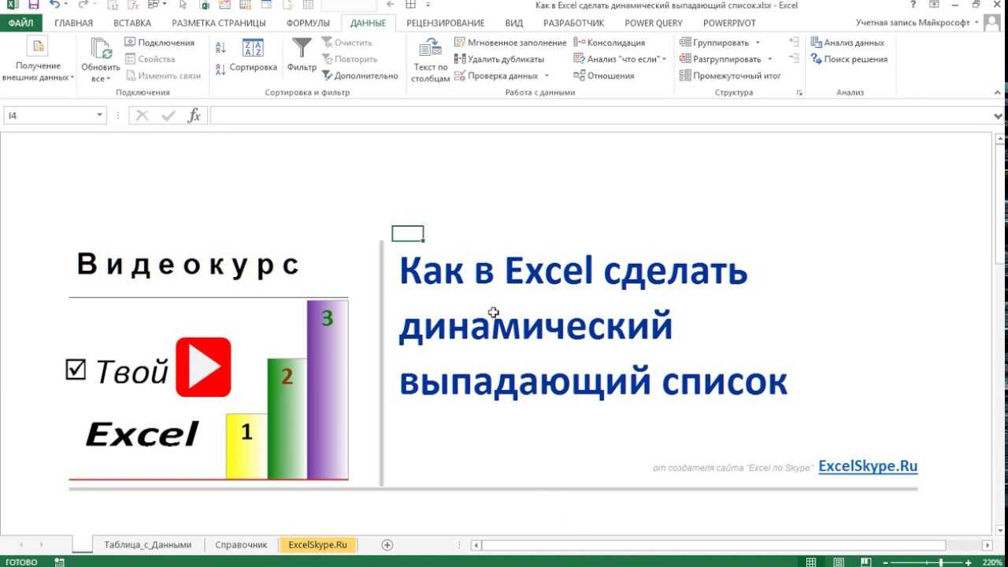Switch to the ВСТАВКА ribbon tab

tap(132, 23)
